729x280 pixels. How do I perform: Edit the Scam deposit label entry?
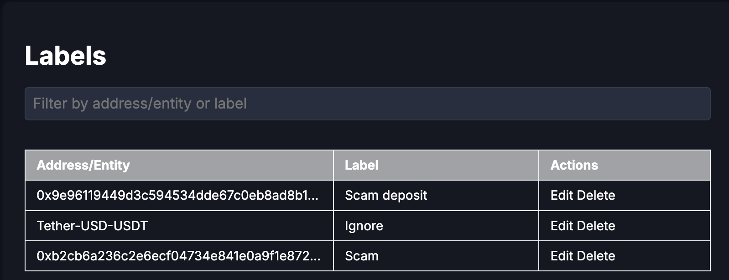pyautogui.click(x=561, y=196)
